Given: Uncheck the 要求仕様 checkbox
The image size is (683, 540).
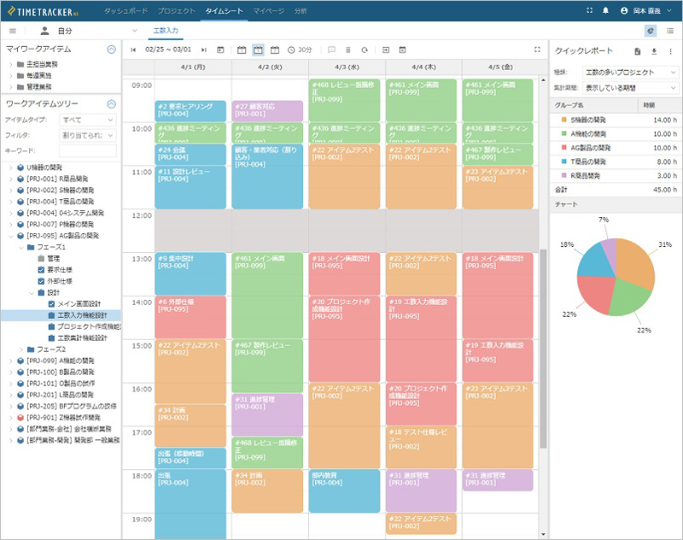Looking at the screenshot, I should 41,269.
